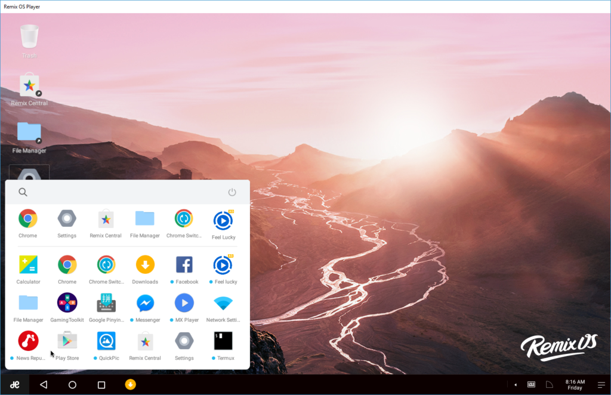Open the News Republic app
Screen dimensions: 611x395
click(28, 341)
